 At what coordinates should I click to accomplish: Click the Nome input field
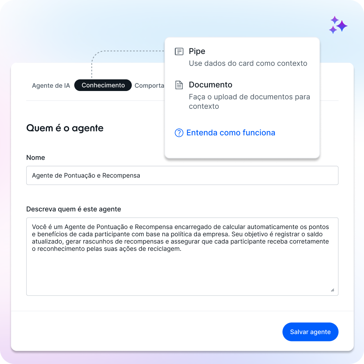(x=182, y=175)
